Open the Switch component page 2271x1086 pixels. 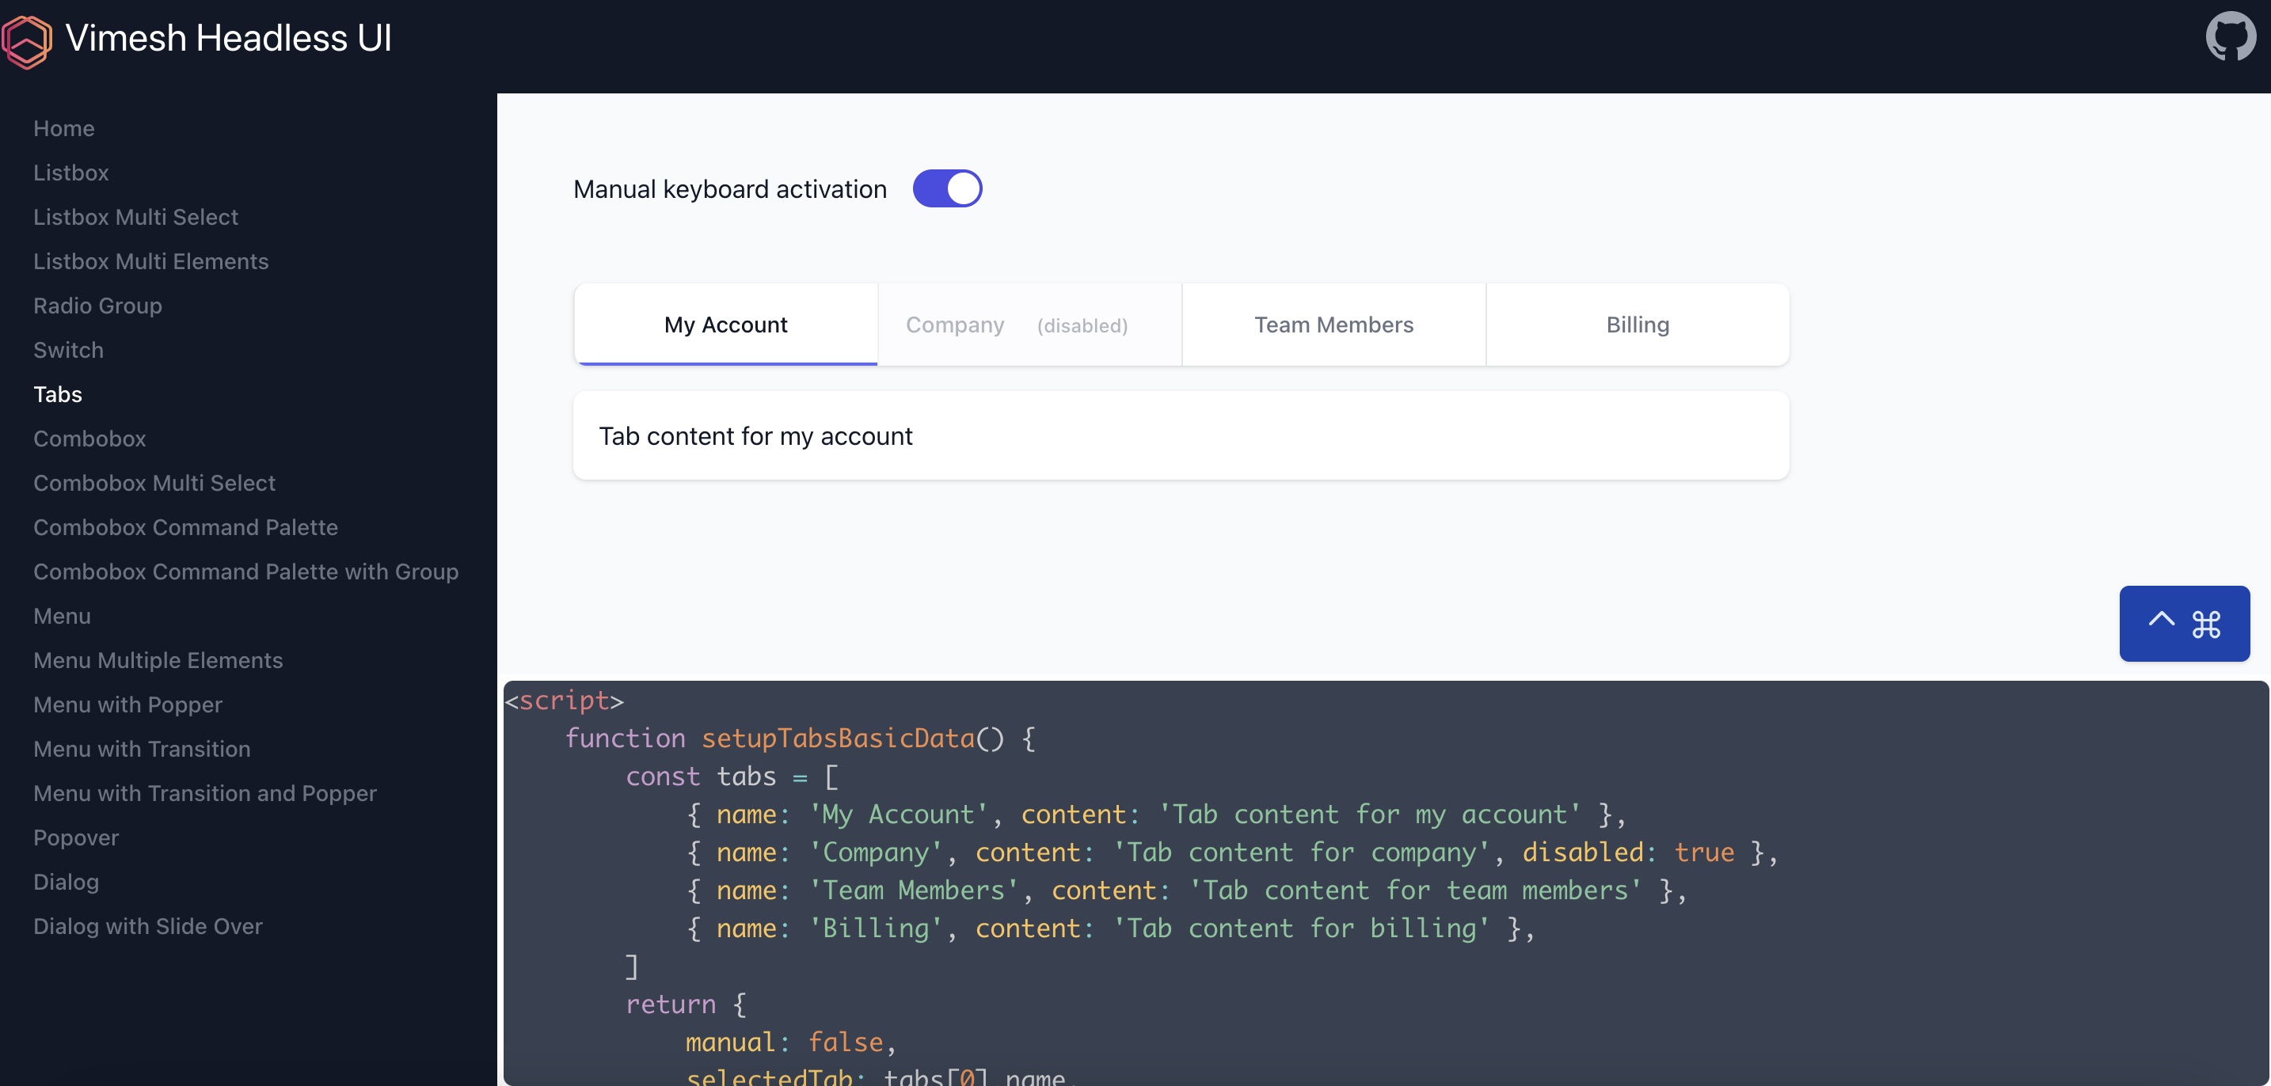pos(68,350)
